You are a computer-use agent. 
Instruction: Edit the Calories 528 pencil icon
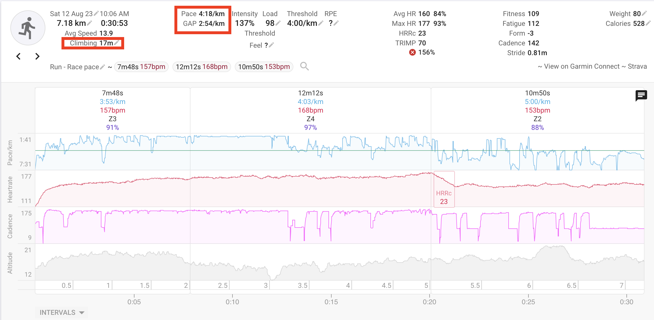tap(648, 23)
